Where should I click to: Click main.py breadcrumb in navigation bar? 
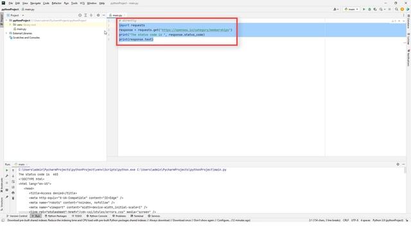28,10
